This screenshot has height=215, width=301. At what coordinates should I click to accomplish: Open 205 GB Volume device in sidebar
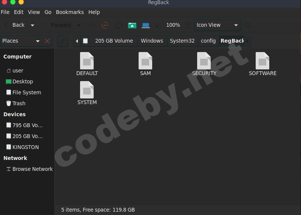25,136
